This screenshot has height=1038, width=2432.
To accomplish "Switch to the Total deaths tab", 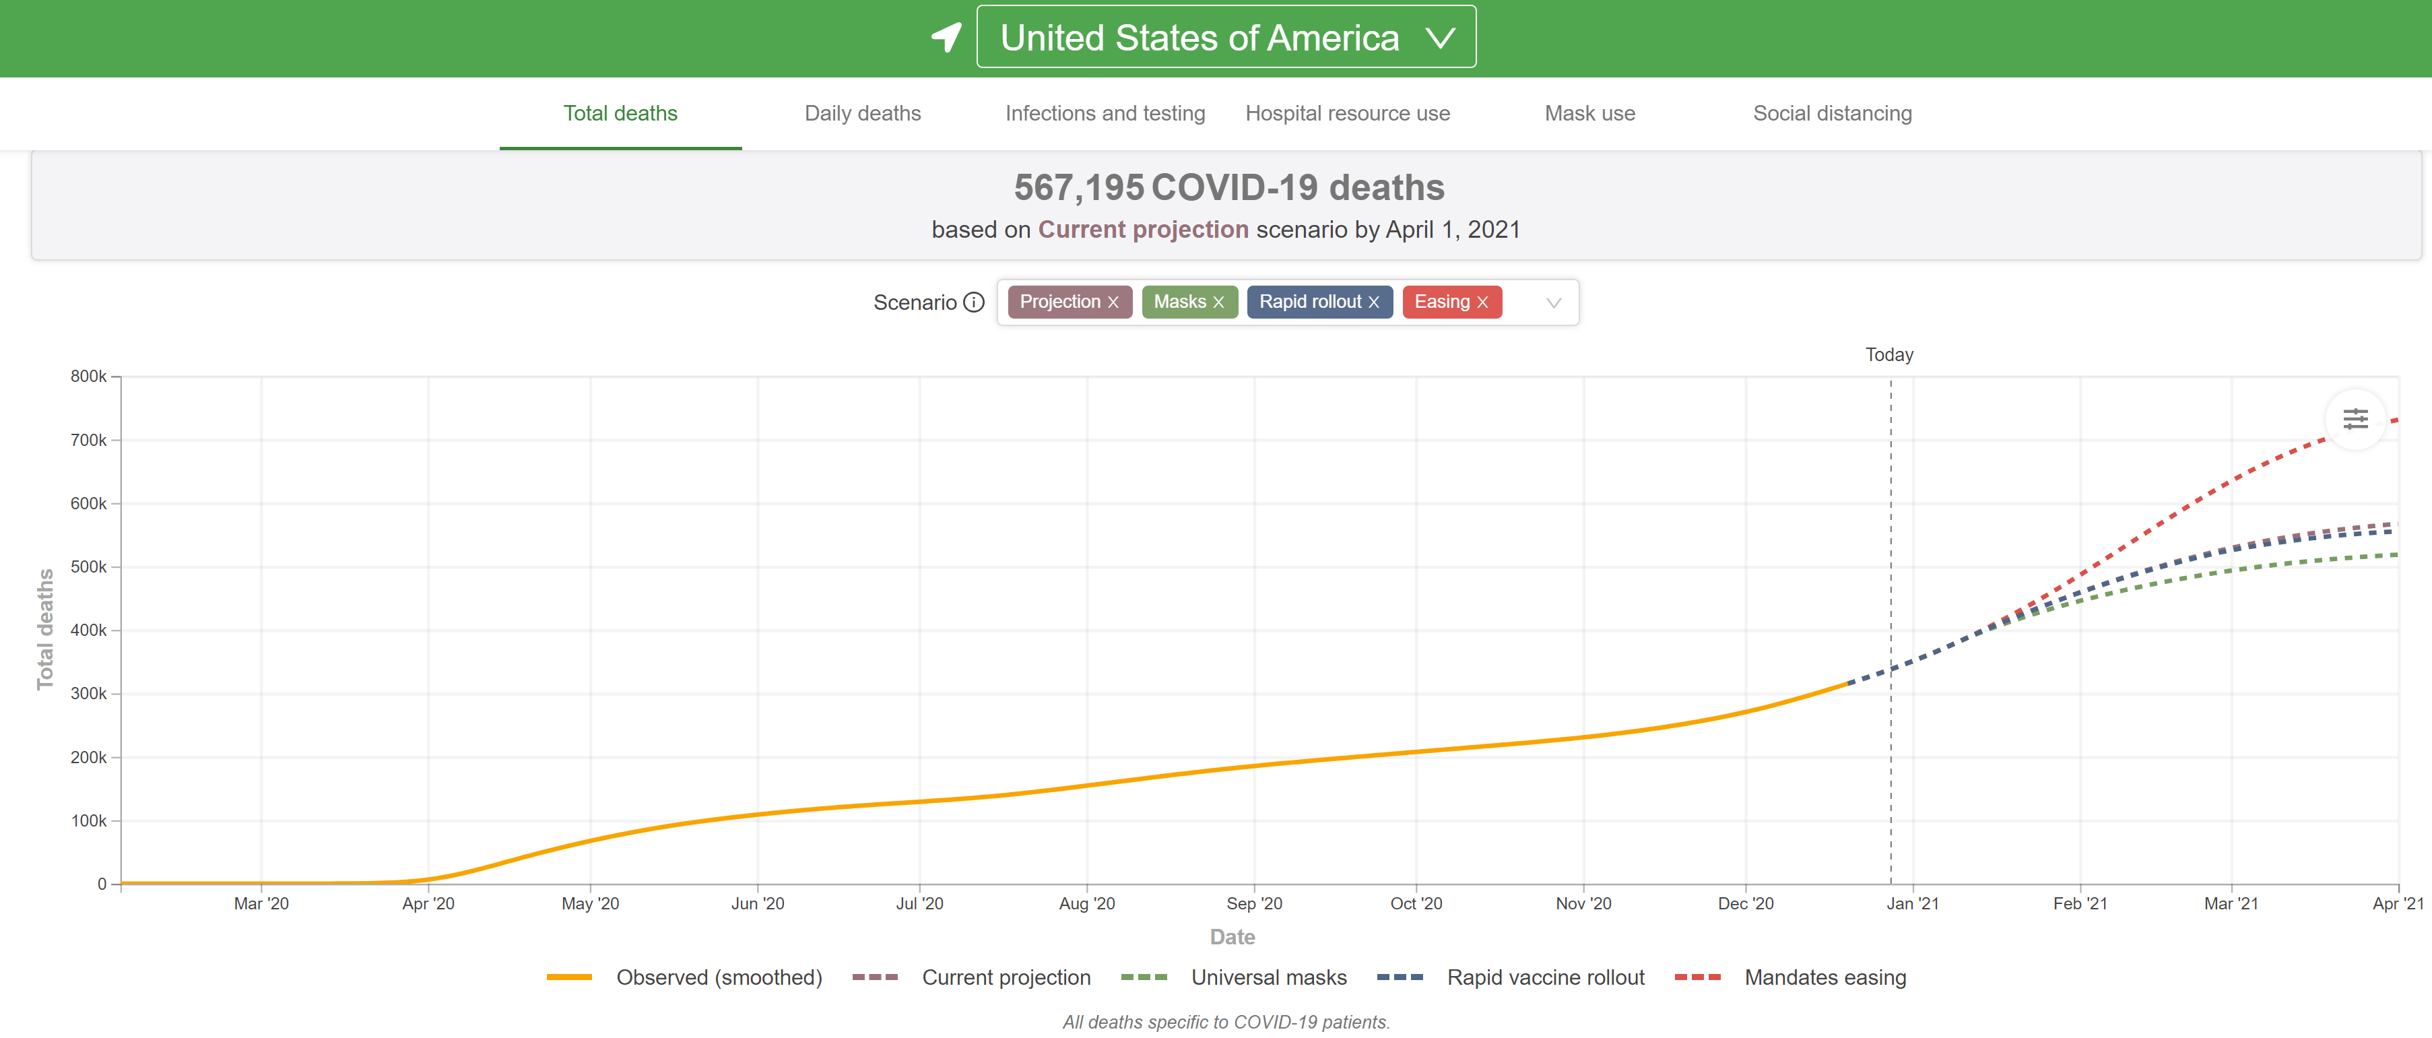I will coord(620,113).
